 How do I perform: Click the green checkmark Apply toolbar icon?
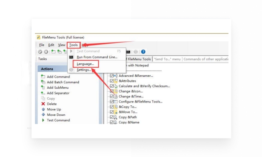[40, 52]
